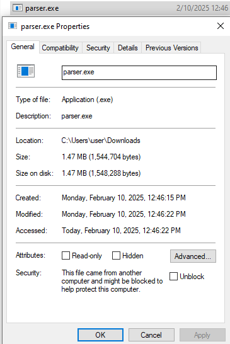Select the General tab
230x344 pixels.
pos(23,47)
